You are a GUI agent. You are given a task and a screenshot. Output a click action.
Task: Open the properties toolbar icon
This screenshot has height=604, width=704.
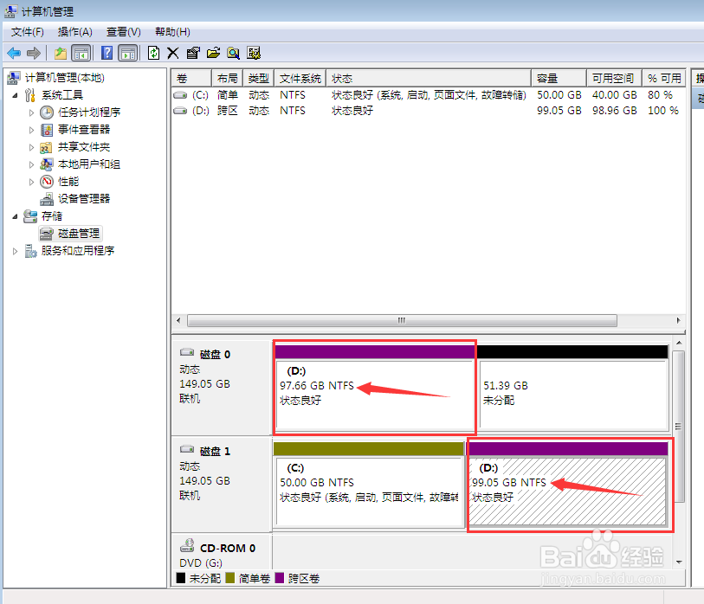click(x=193, y=54)
